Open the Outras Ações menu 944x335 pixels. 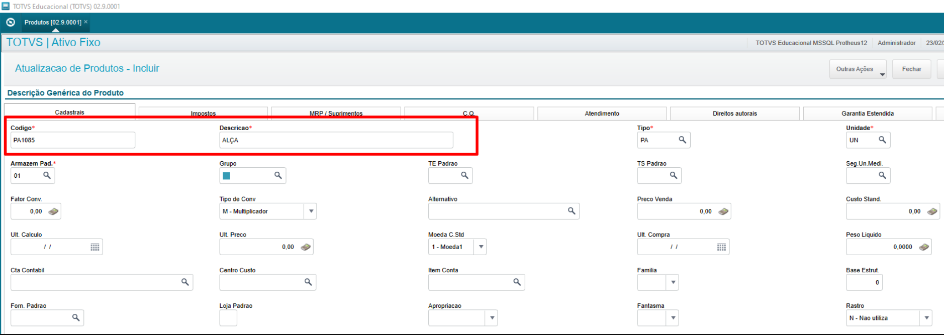858,69
